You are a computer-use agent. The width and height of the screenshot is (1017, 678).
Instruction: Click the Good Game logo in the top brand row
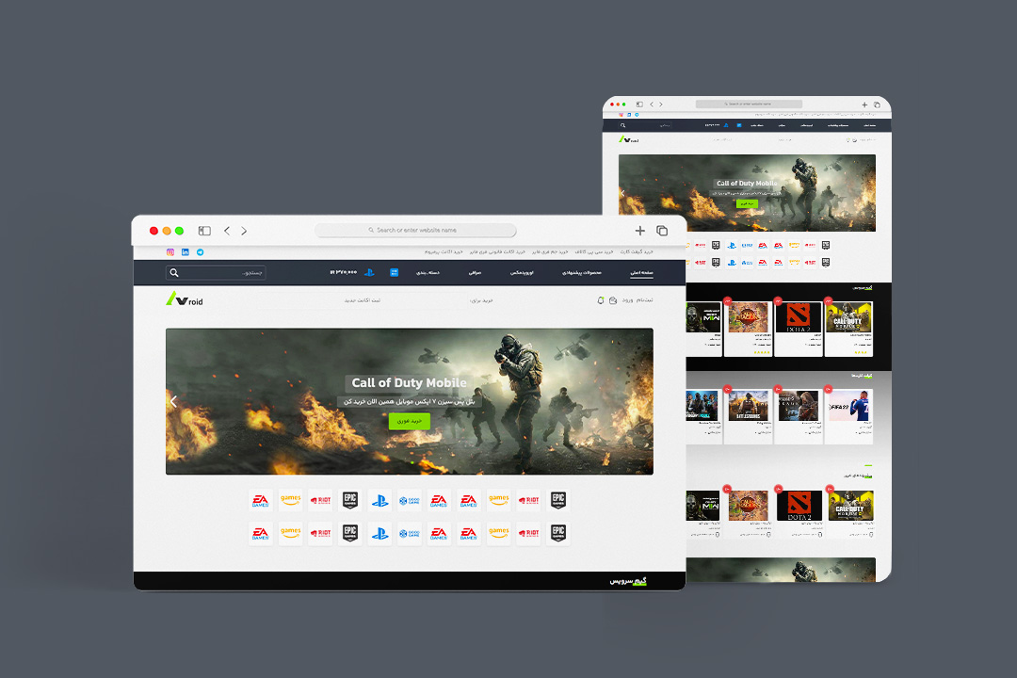click(x=410, y=500)
